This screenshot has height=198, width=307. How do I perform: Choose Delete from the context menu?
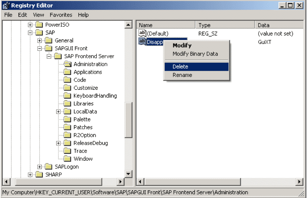coord(196,67)
